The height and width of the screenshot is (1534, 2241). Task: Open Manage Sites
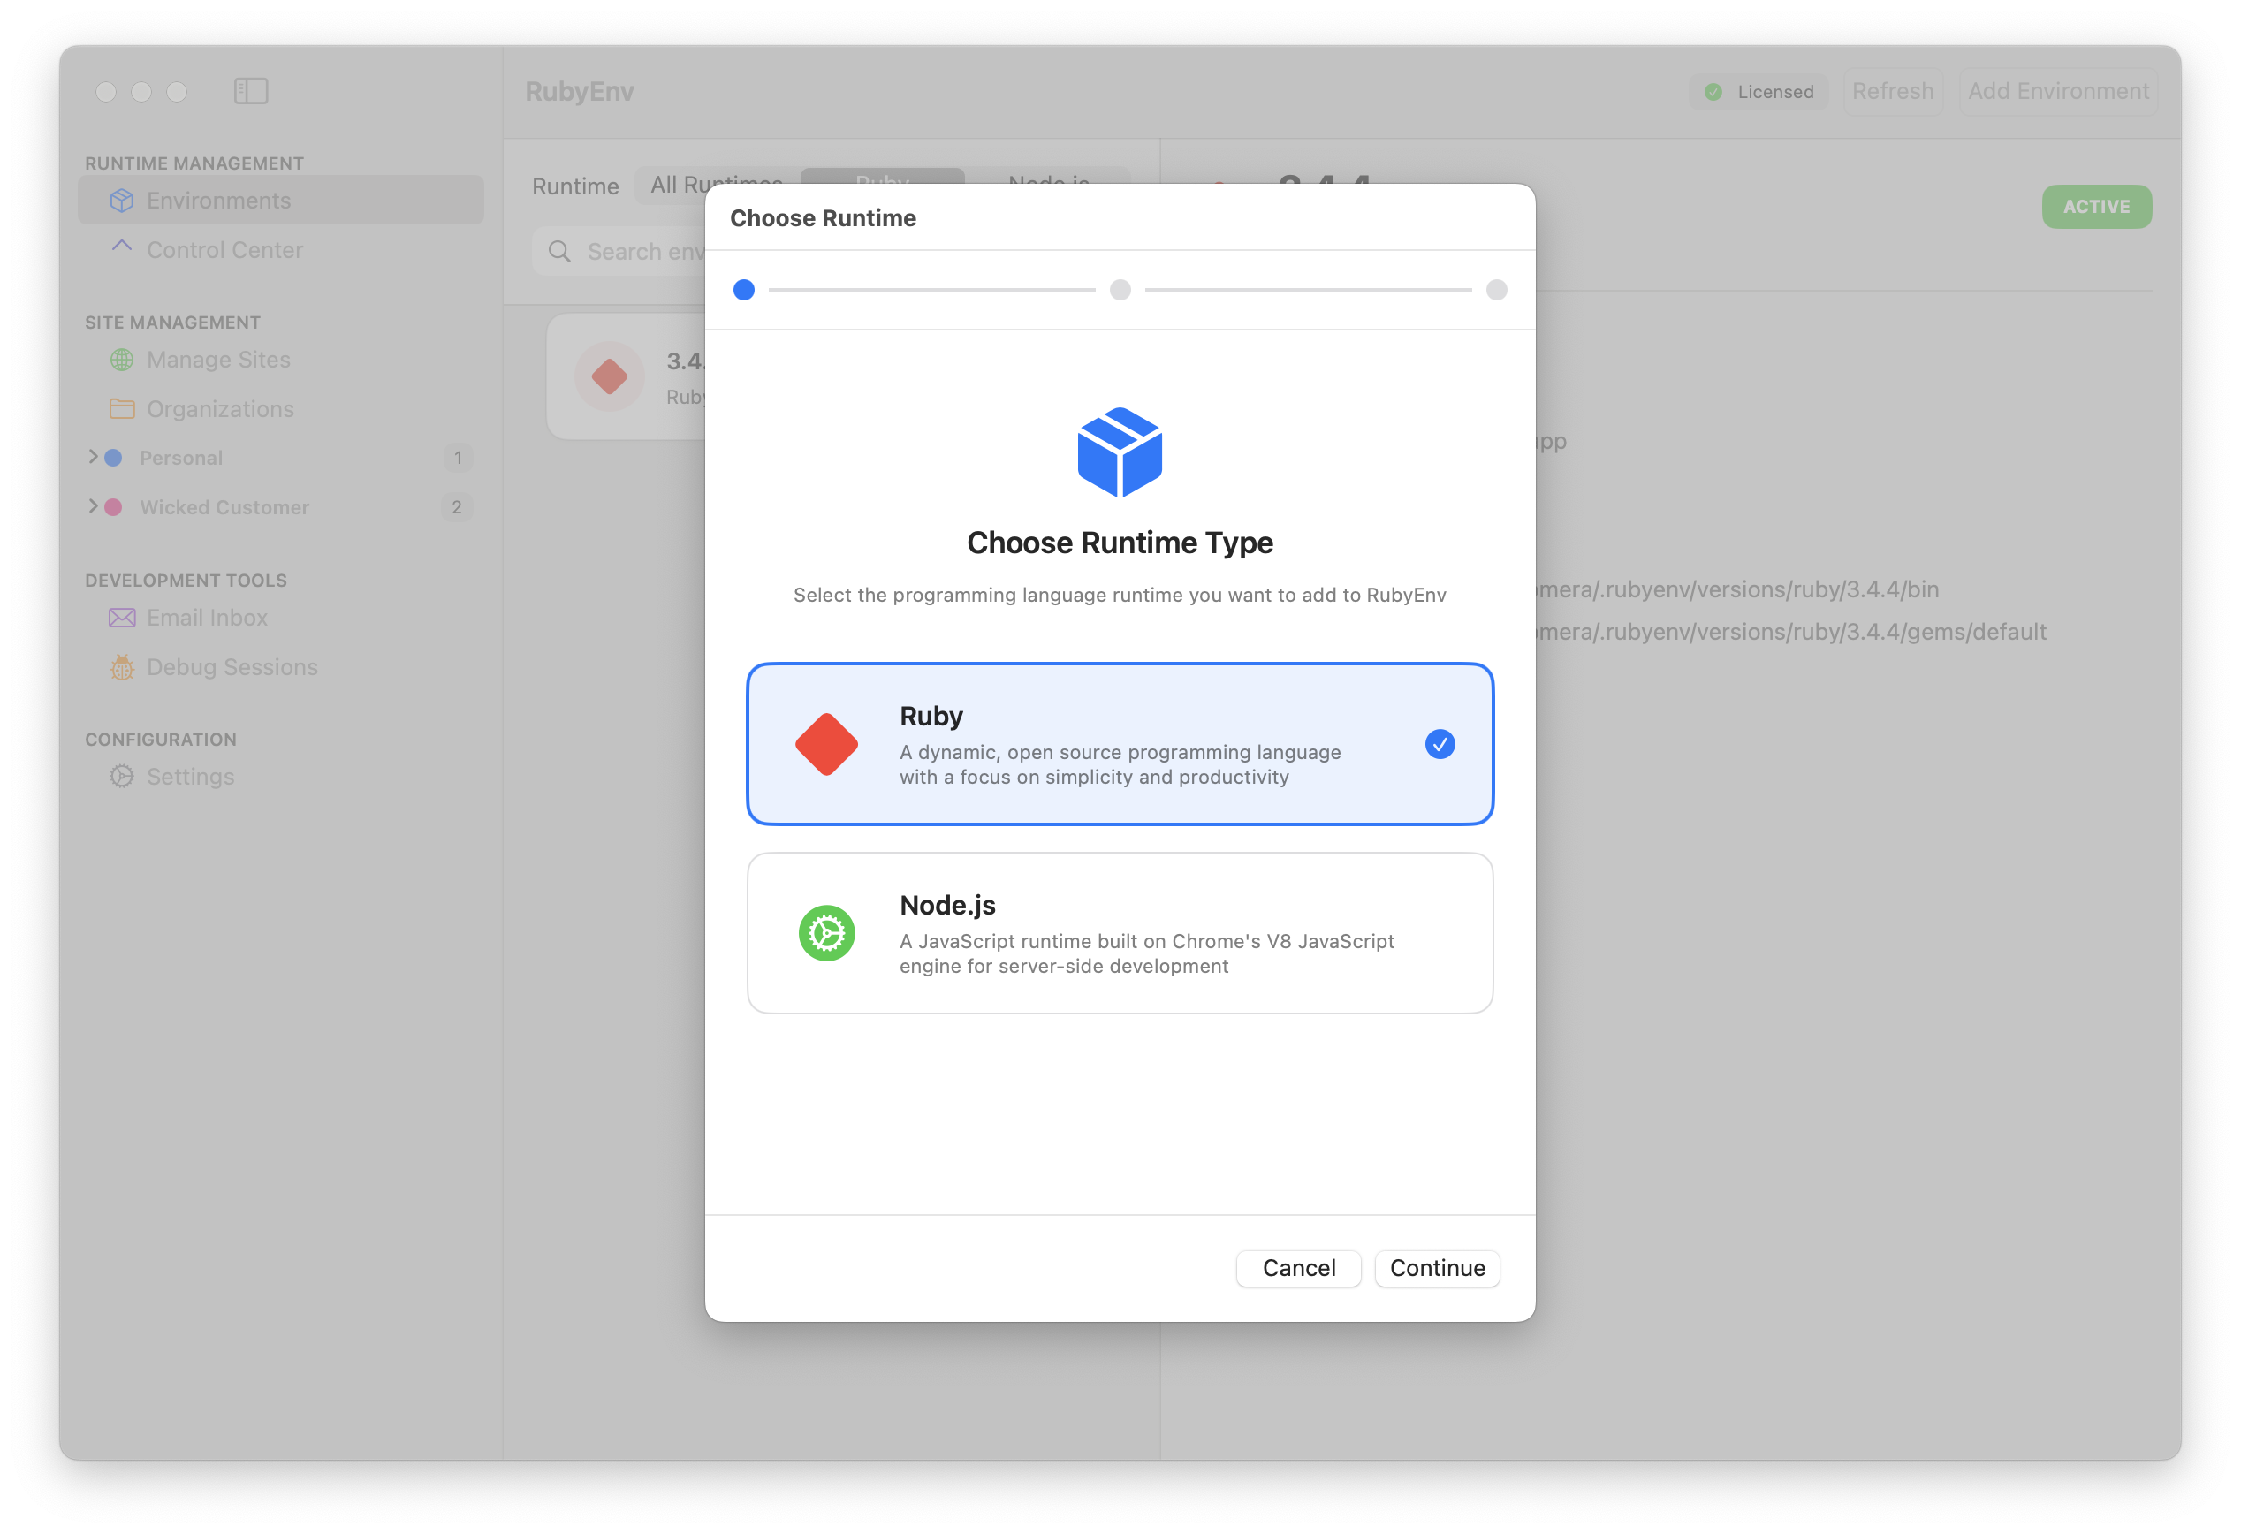tap(281, 360)
